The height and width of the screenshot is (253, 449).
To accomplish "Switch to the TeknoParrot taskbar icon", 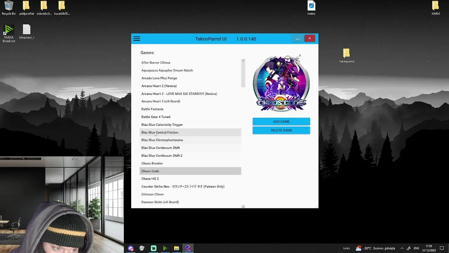I will pyautogui.click(x=188, y=248).
